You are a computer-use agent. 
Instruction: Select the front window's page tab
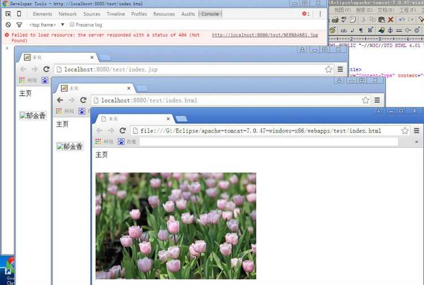[x=135, y=119]
